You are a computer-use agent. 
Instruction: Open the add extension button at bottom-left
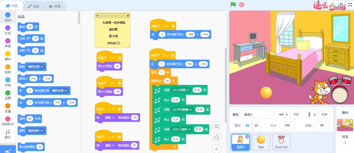pos(8,150)
